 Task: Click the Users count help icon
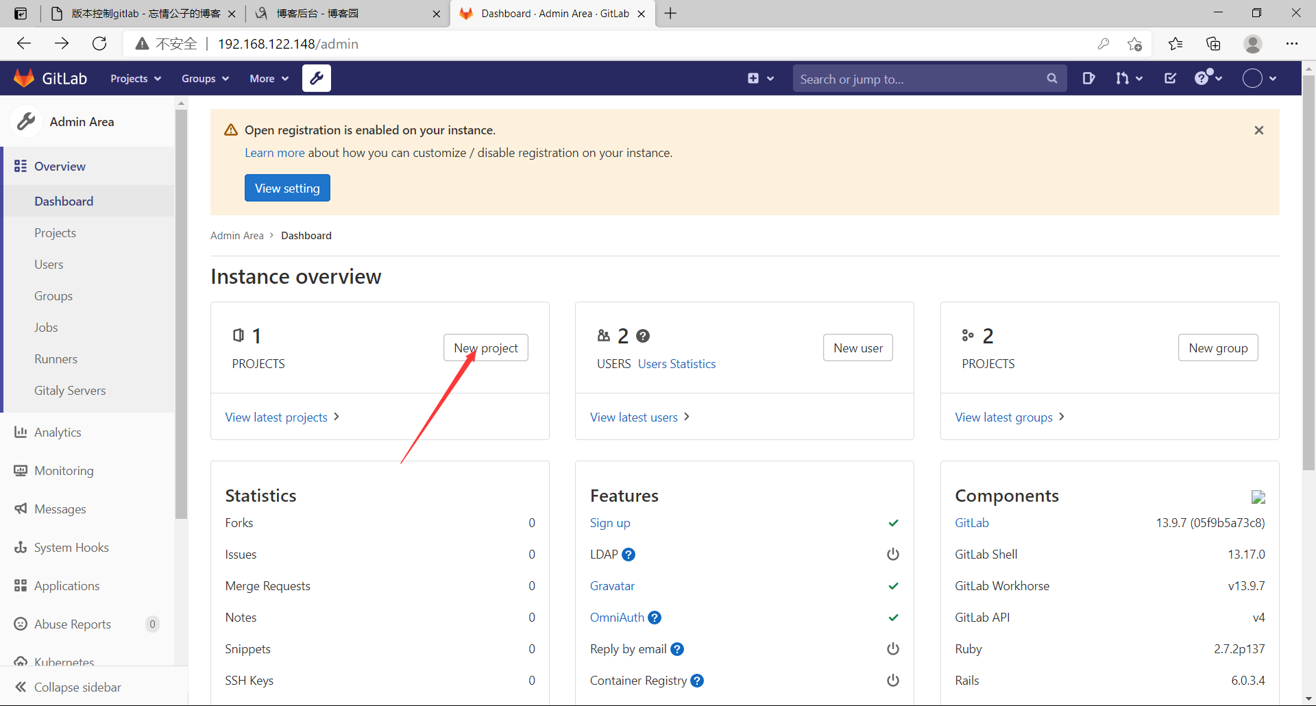pos(643,336)
